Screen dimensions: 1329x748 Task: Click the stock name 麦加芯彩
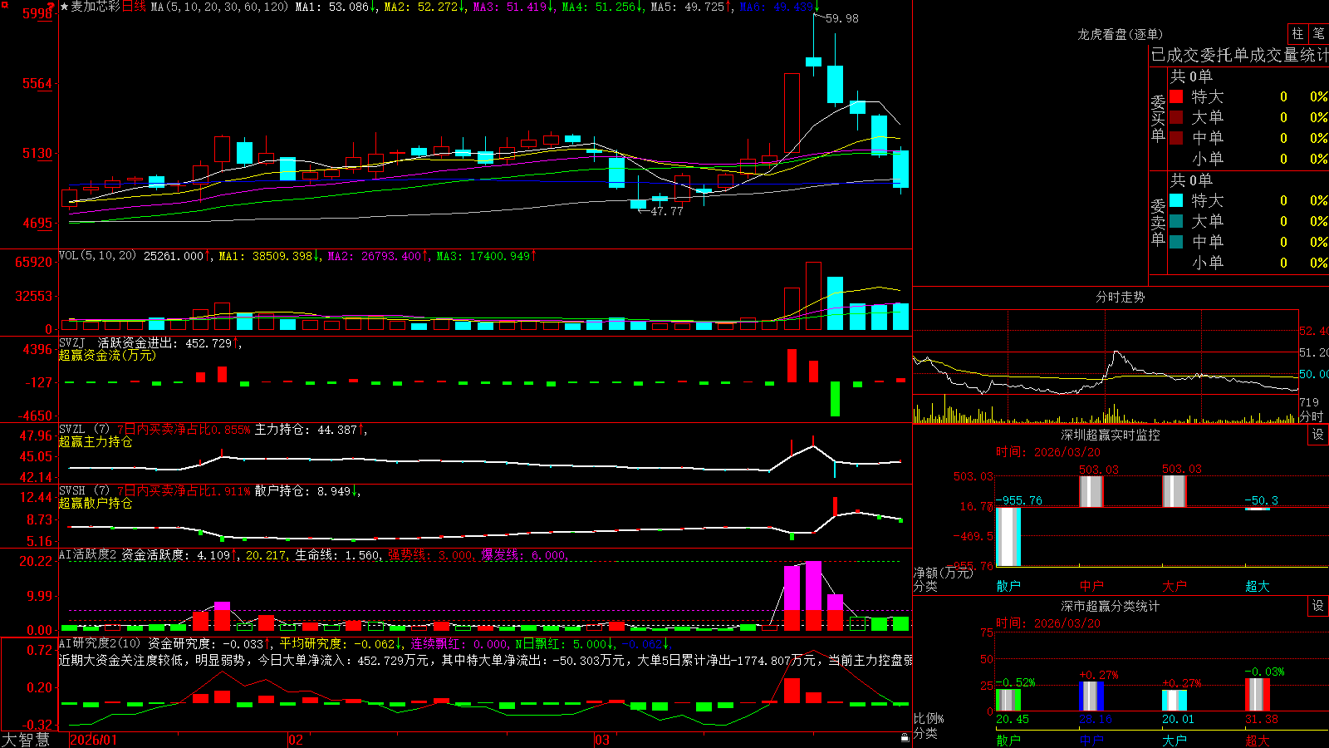96,7
